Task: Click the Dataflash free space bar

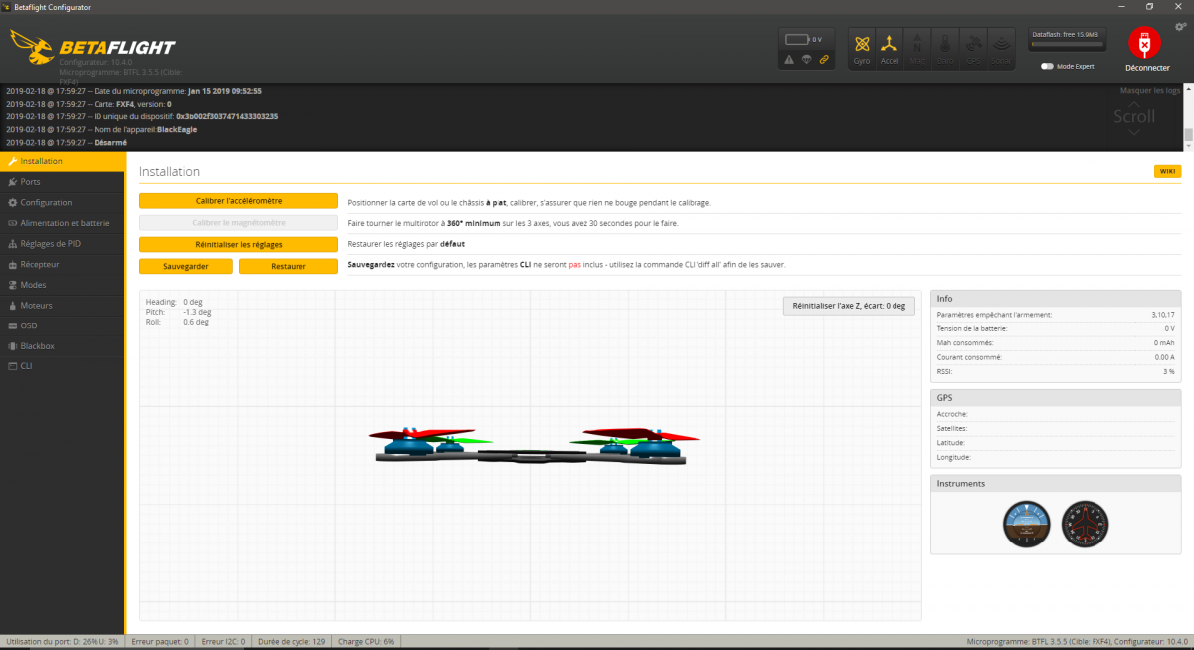Action: click(1070, 45)
